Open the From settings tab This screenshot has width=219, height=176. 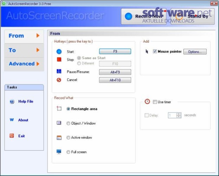pyautogui.click(x=24, y=36)
